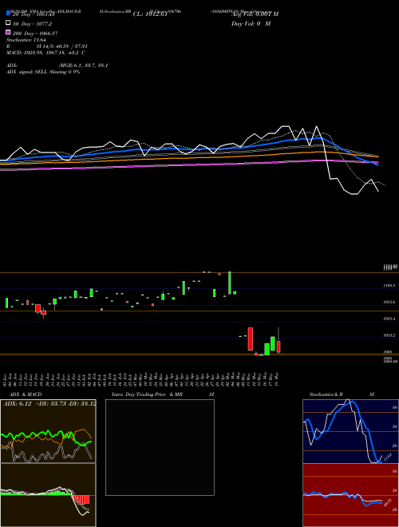Click the 'Stochastics: 11.64' reading
This screenshot has height=527, width=399.
[x=26, y=40]
